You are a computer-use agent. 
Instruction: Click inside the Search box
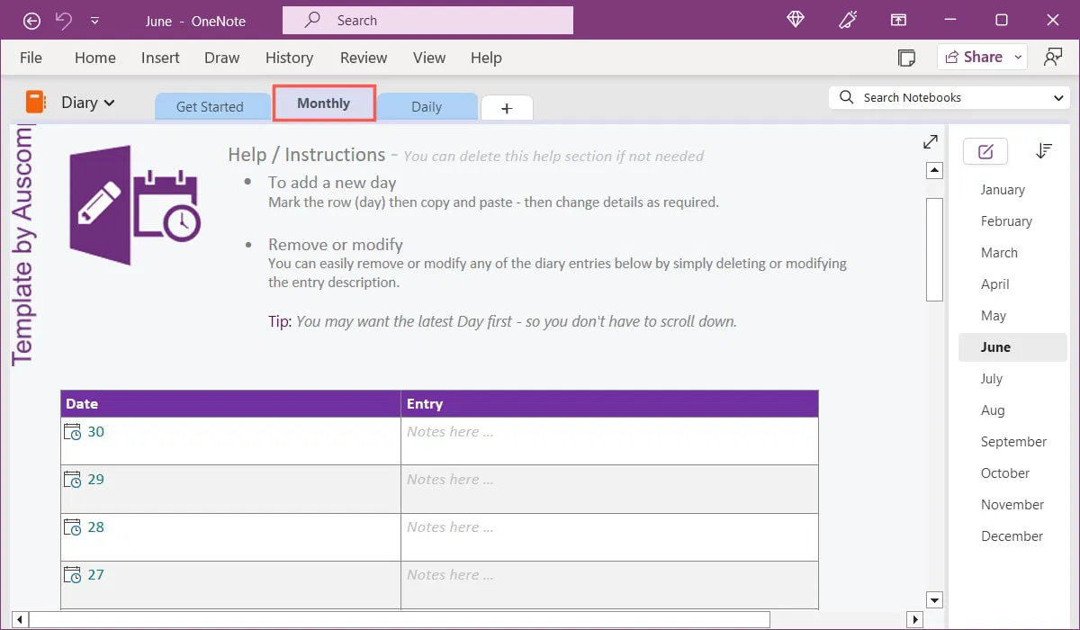(x=427, y=19)
